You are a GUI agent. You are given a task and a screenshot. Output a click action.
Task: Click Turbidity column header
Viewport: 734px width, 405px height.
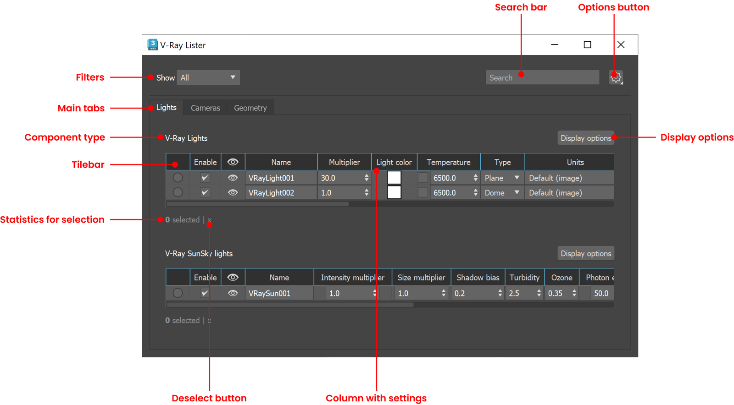pyautogui.click(x=524, y=278)
